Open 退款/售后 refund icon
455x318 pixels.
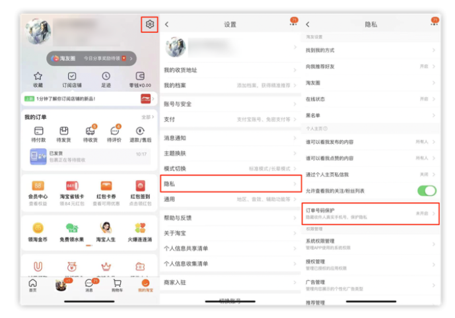coord(140,131)
